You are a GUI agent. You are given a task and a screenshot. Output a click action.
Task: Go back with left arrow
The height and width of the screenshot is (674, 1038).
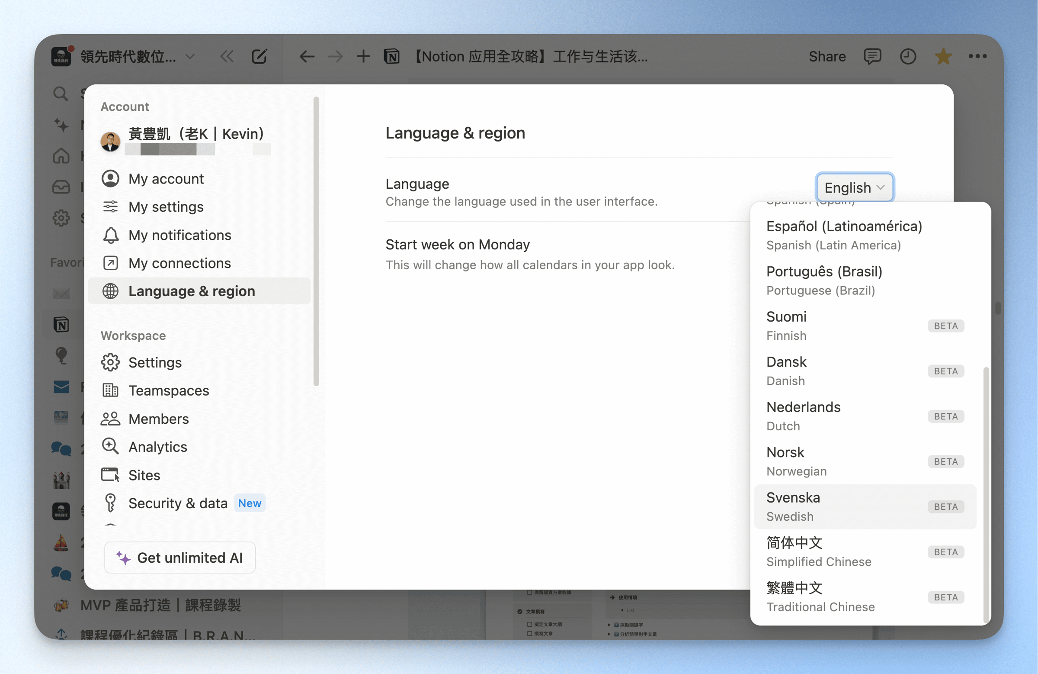click(x=307, y=56)
